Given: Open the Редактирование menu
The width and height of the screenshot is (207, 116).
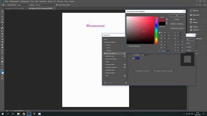Looking at the screenshot, I should click(x=14, y=1).
